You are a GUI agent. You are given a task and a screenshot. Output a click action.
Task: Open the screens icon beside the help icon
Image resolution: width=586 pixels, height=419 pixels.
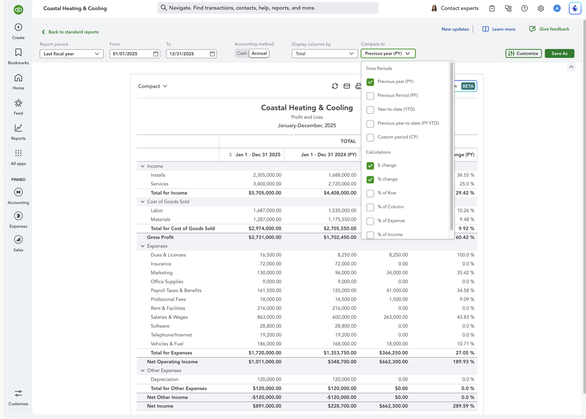tap(508, 8)
